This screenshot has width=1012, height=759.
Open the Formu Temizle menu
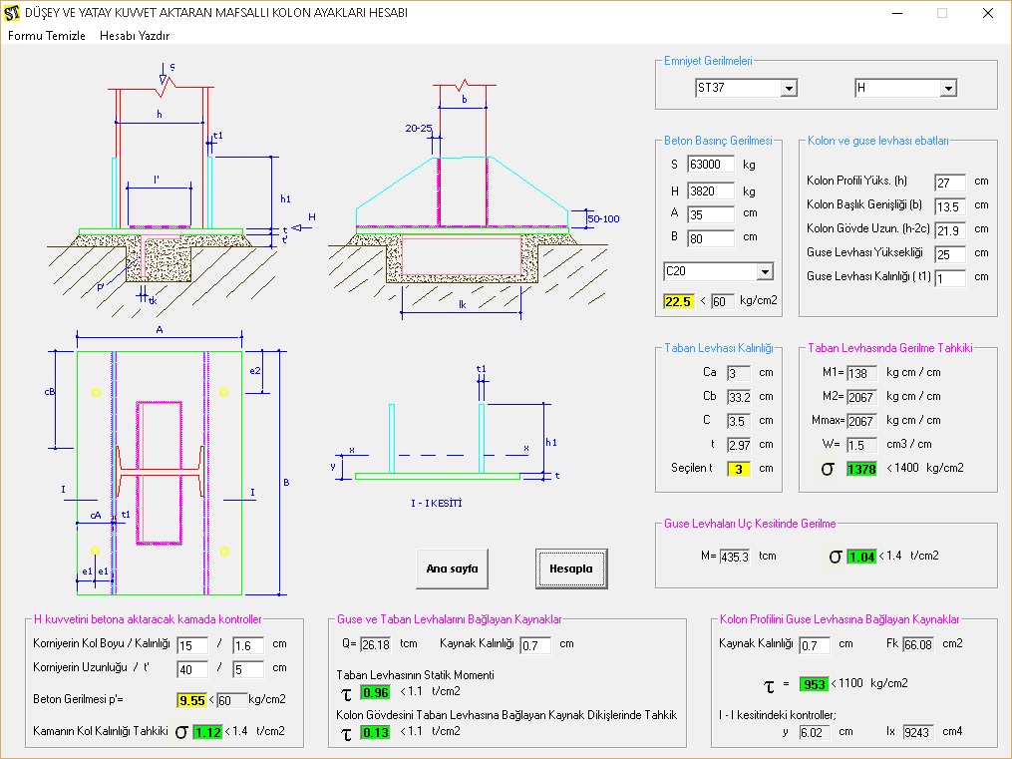pos(47,36)
